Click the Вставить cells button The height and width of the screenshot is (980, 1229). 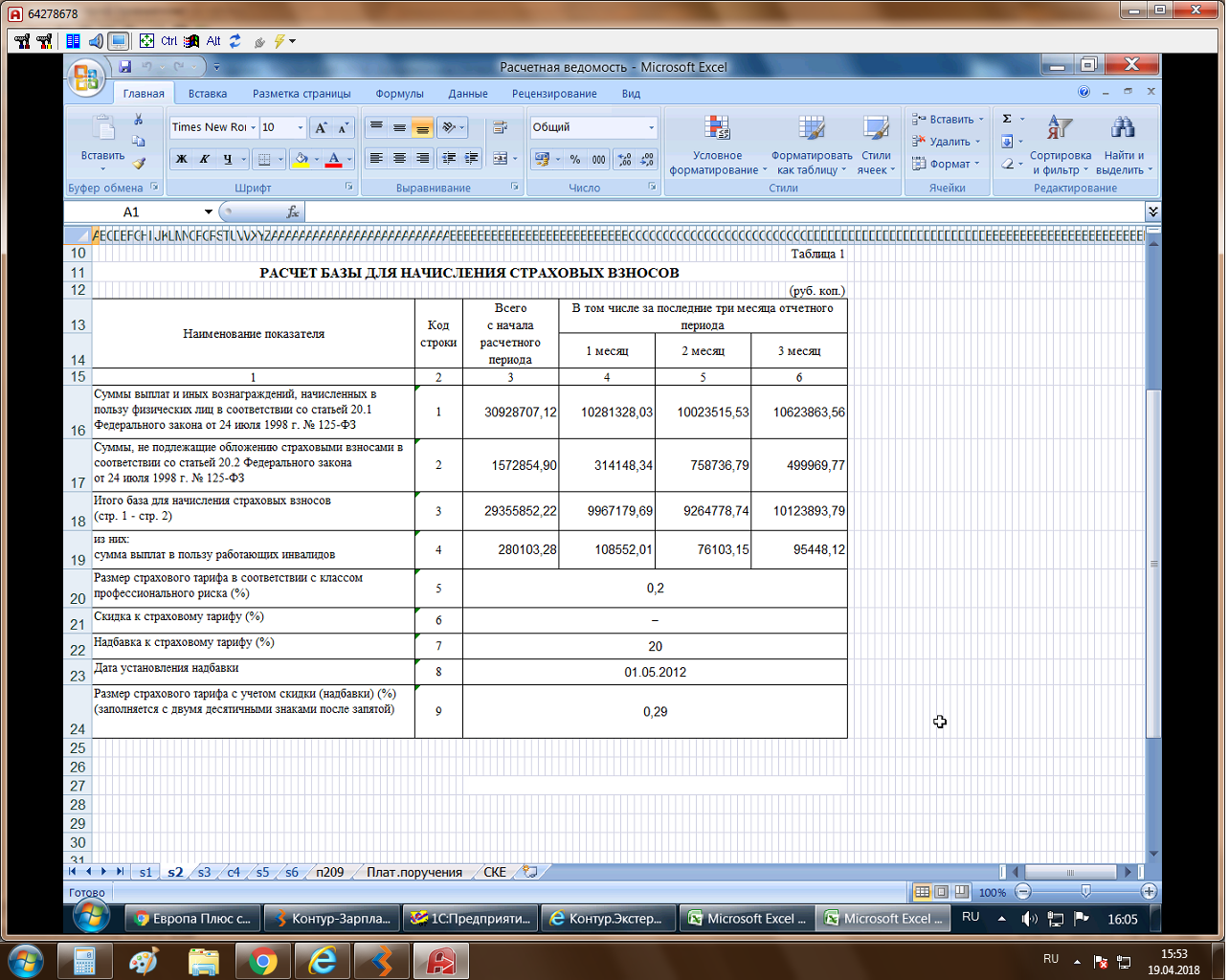(947, 120)
